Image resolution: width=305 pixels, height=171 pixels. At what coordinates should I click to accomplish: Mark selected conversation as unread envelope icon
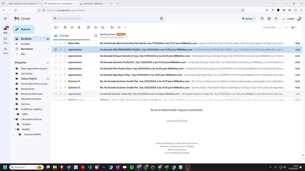coord(89,28)
